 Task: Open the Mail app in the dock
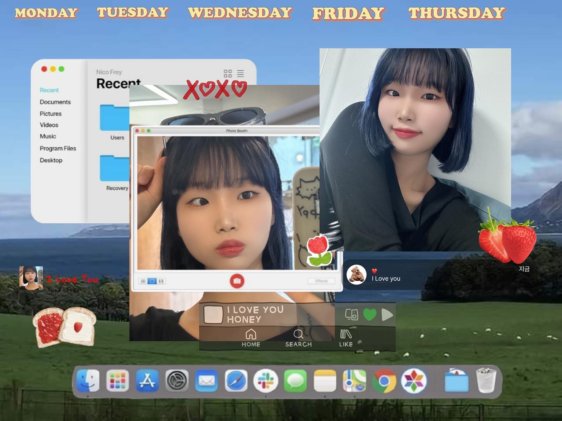[206, 380]
